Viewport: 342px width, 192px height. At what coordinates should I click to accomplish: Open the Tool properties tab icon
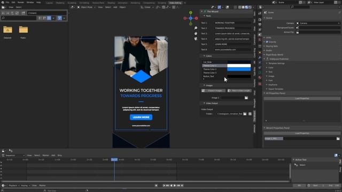(x=260, y=13)
